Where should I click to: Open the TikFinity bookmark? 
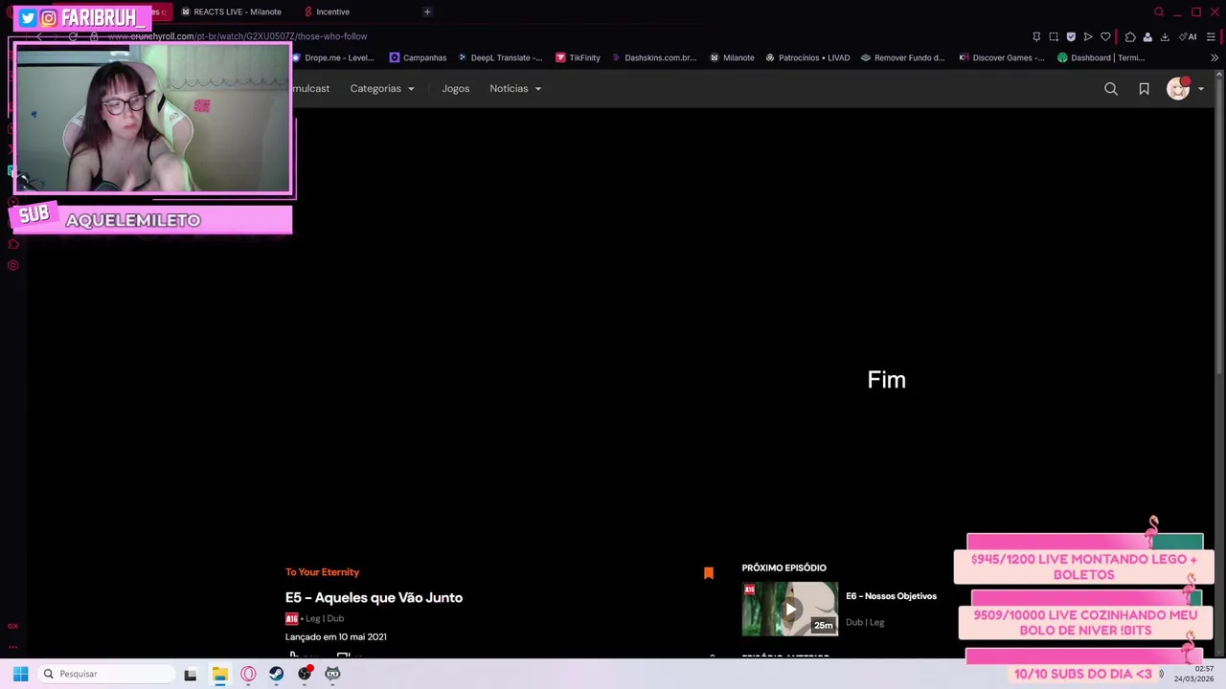(x=578, y=57)
